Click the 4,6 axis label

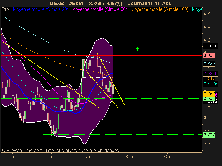(x=207, y=14)
